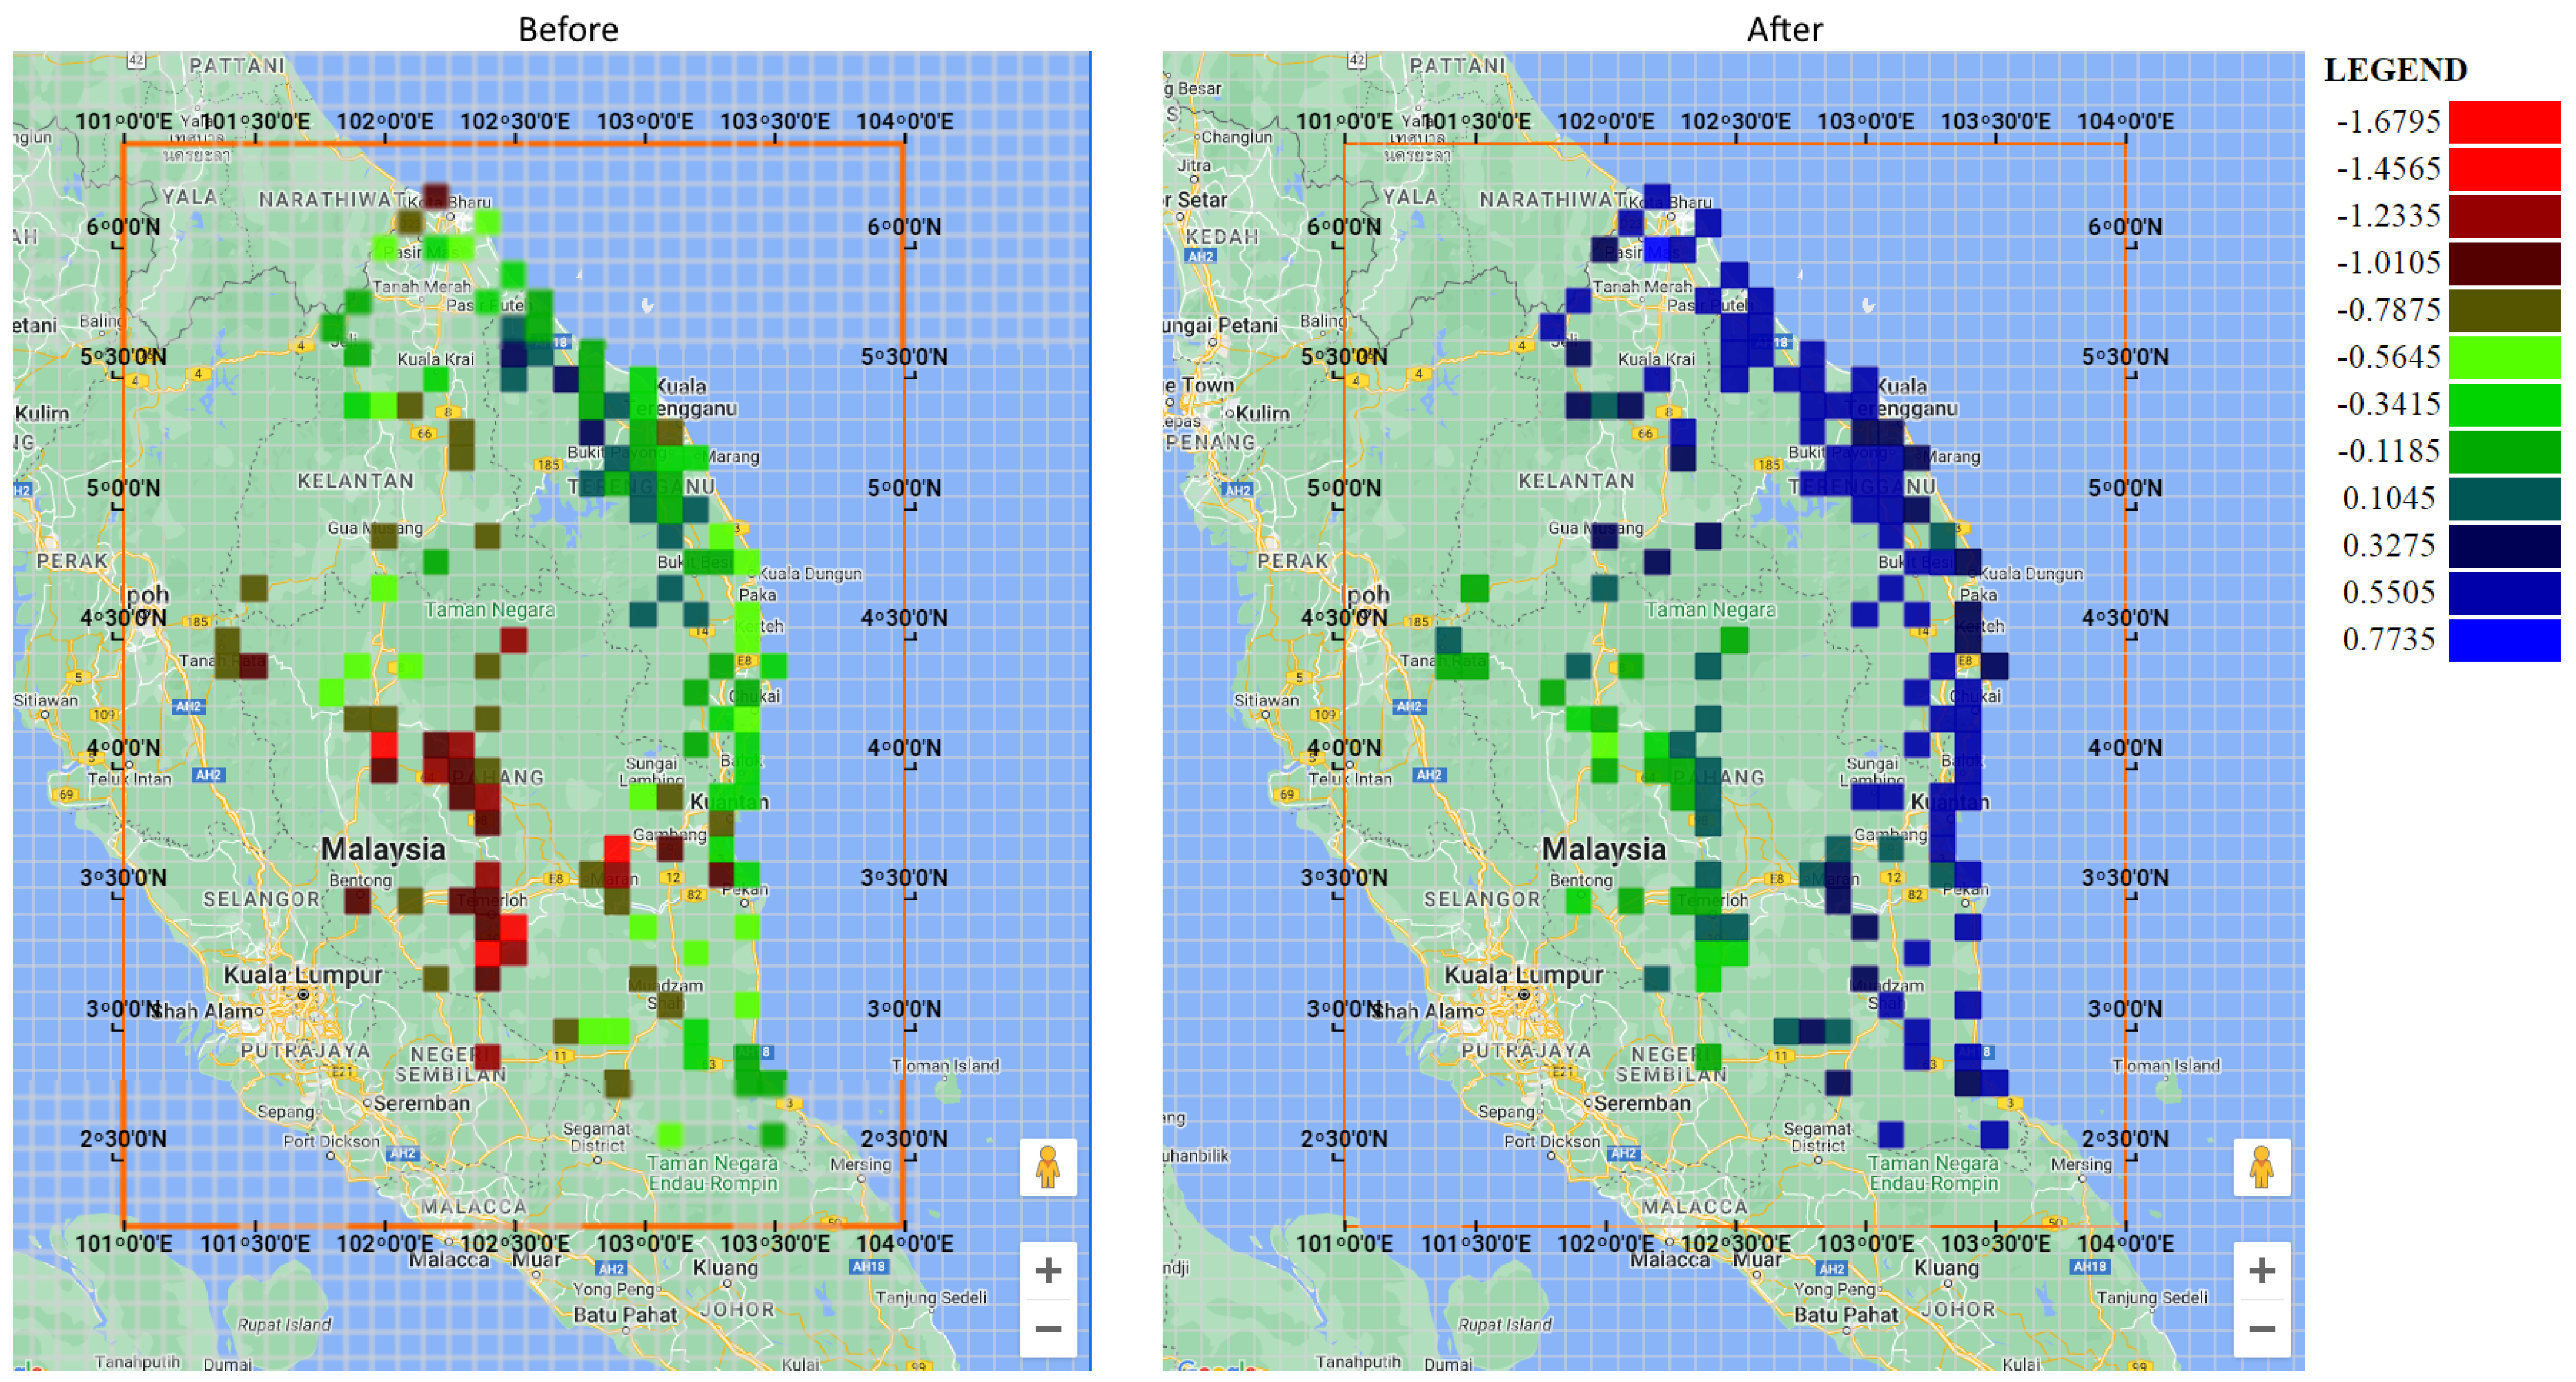Click the Malaysia country label on Before map

click(x=383, y=850)
